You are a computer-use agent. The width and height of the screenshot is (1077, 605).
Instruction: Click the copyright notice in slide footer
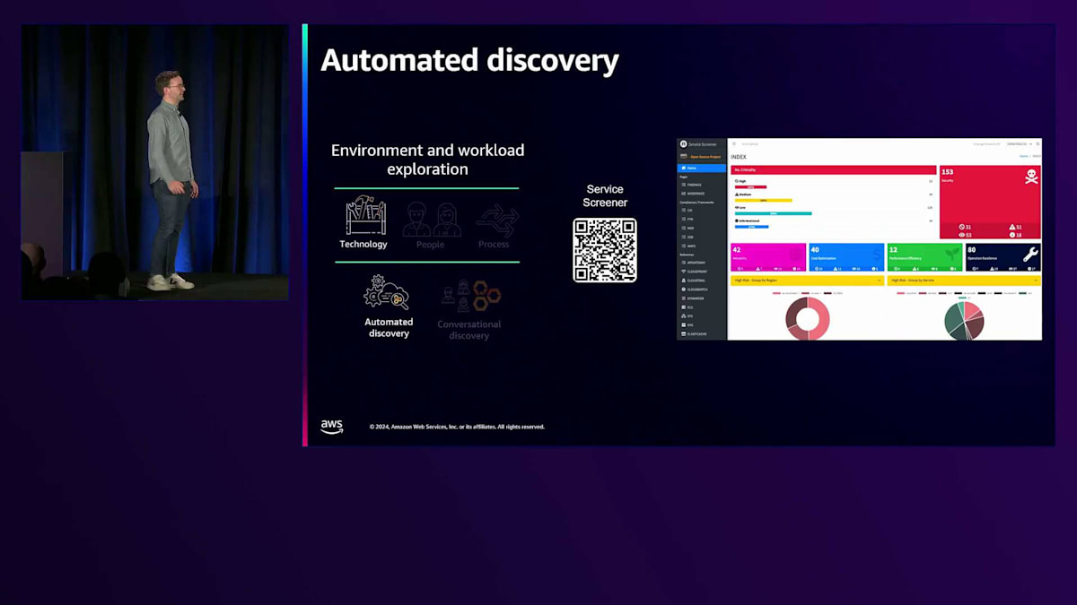coord(457,427)
